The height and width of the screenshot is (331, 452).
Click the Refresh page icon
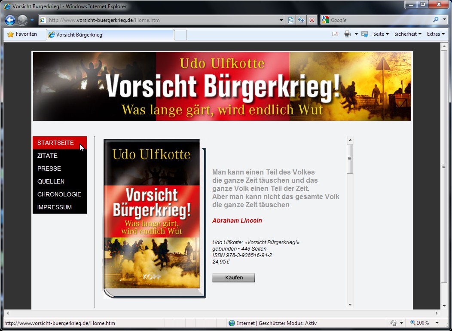pyautogui.click(x=301, y=20)
